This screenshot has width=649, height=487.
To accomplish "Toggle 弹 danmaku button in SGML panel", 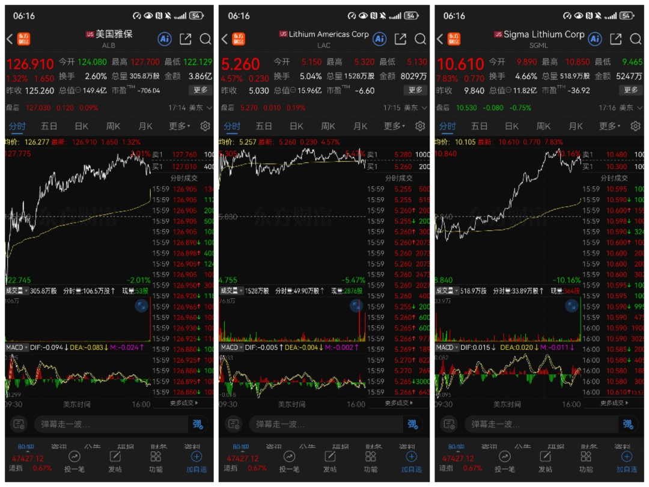I will tap(628, 424).
